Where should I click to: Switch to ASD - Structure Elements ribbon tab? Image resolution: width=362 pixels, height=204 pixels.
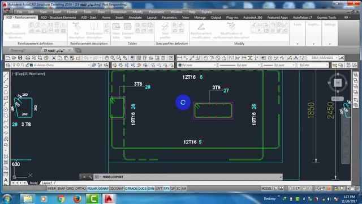click(x=58, y=18)
